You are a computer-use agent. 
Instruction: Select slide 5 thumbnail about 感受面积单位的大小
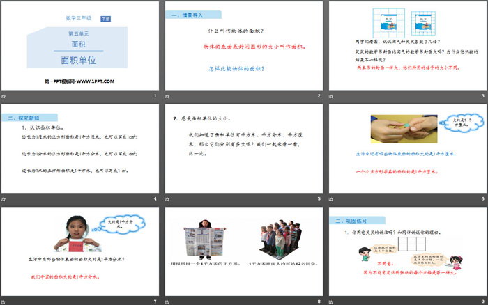point(244,148)
